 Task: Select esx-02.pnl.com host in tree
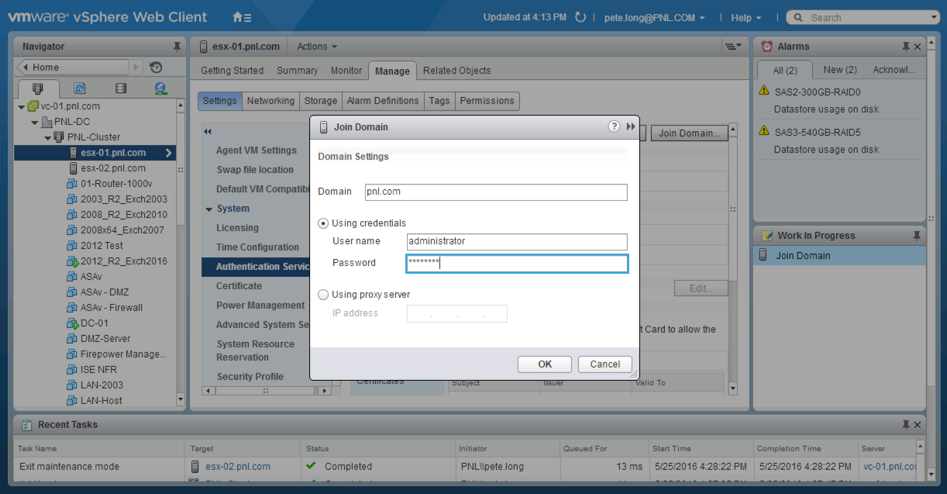click(113, 168)
